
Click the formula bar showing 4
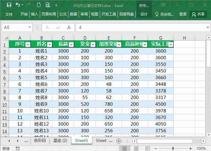141,28
